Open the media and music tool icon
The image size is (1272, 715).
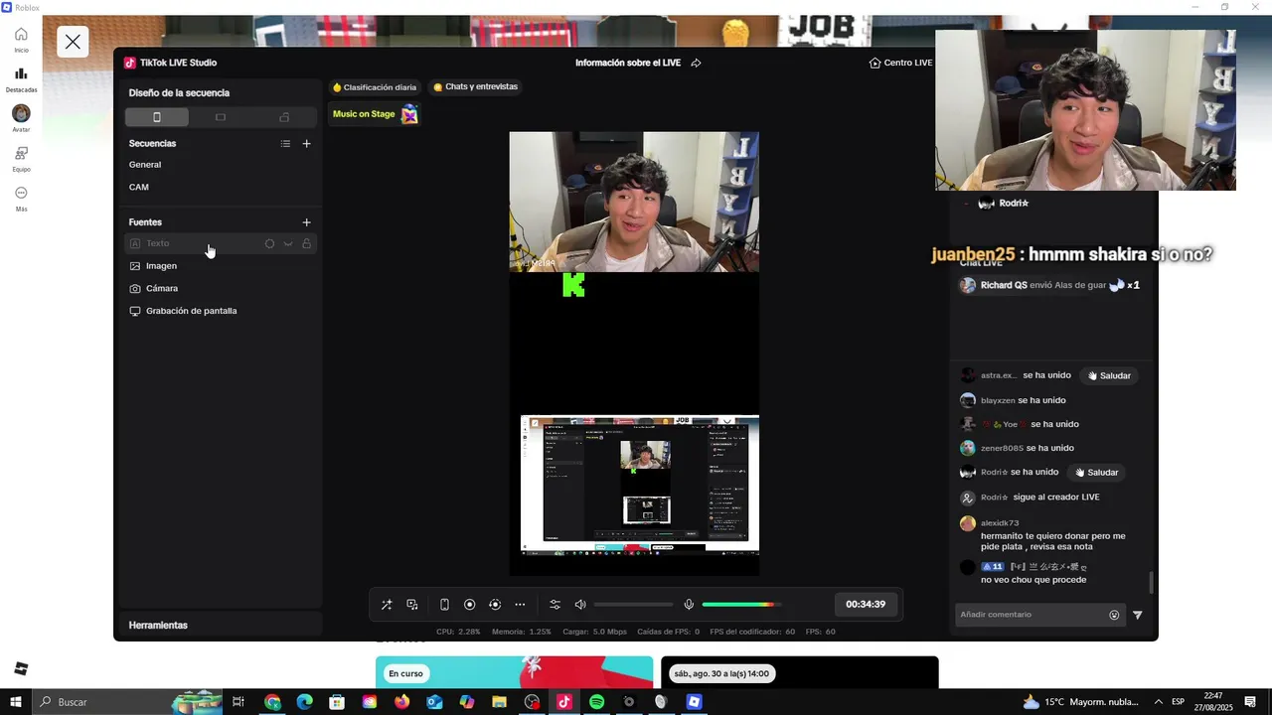pyautogui.click(x=412, y=604)
